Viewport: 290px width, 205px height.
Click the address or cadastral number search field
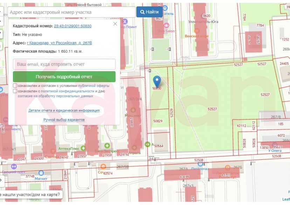coord(71,12)
